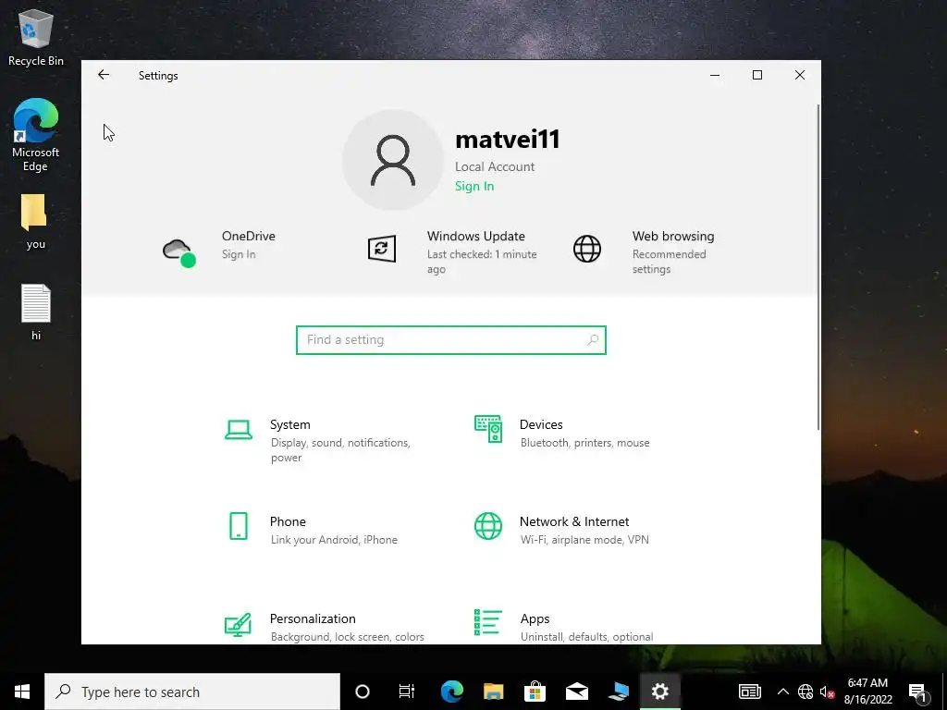The height and width of the screenshot is (710, 947).
Task: Click the Apps list icon
Action: pyautogui.click(x=488, y=622)
